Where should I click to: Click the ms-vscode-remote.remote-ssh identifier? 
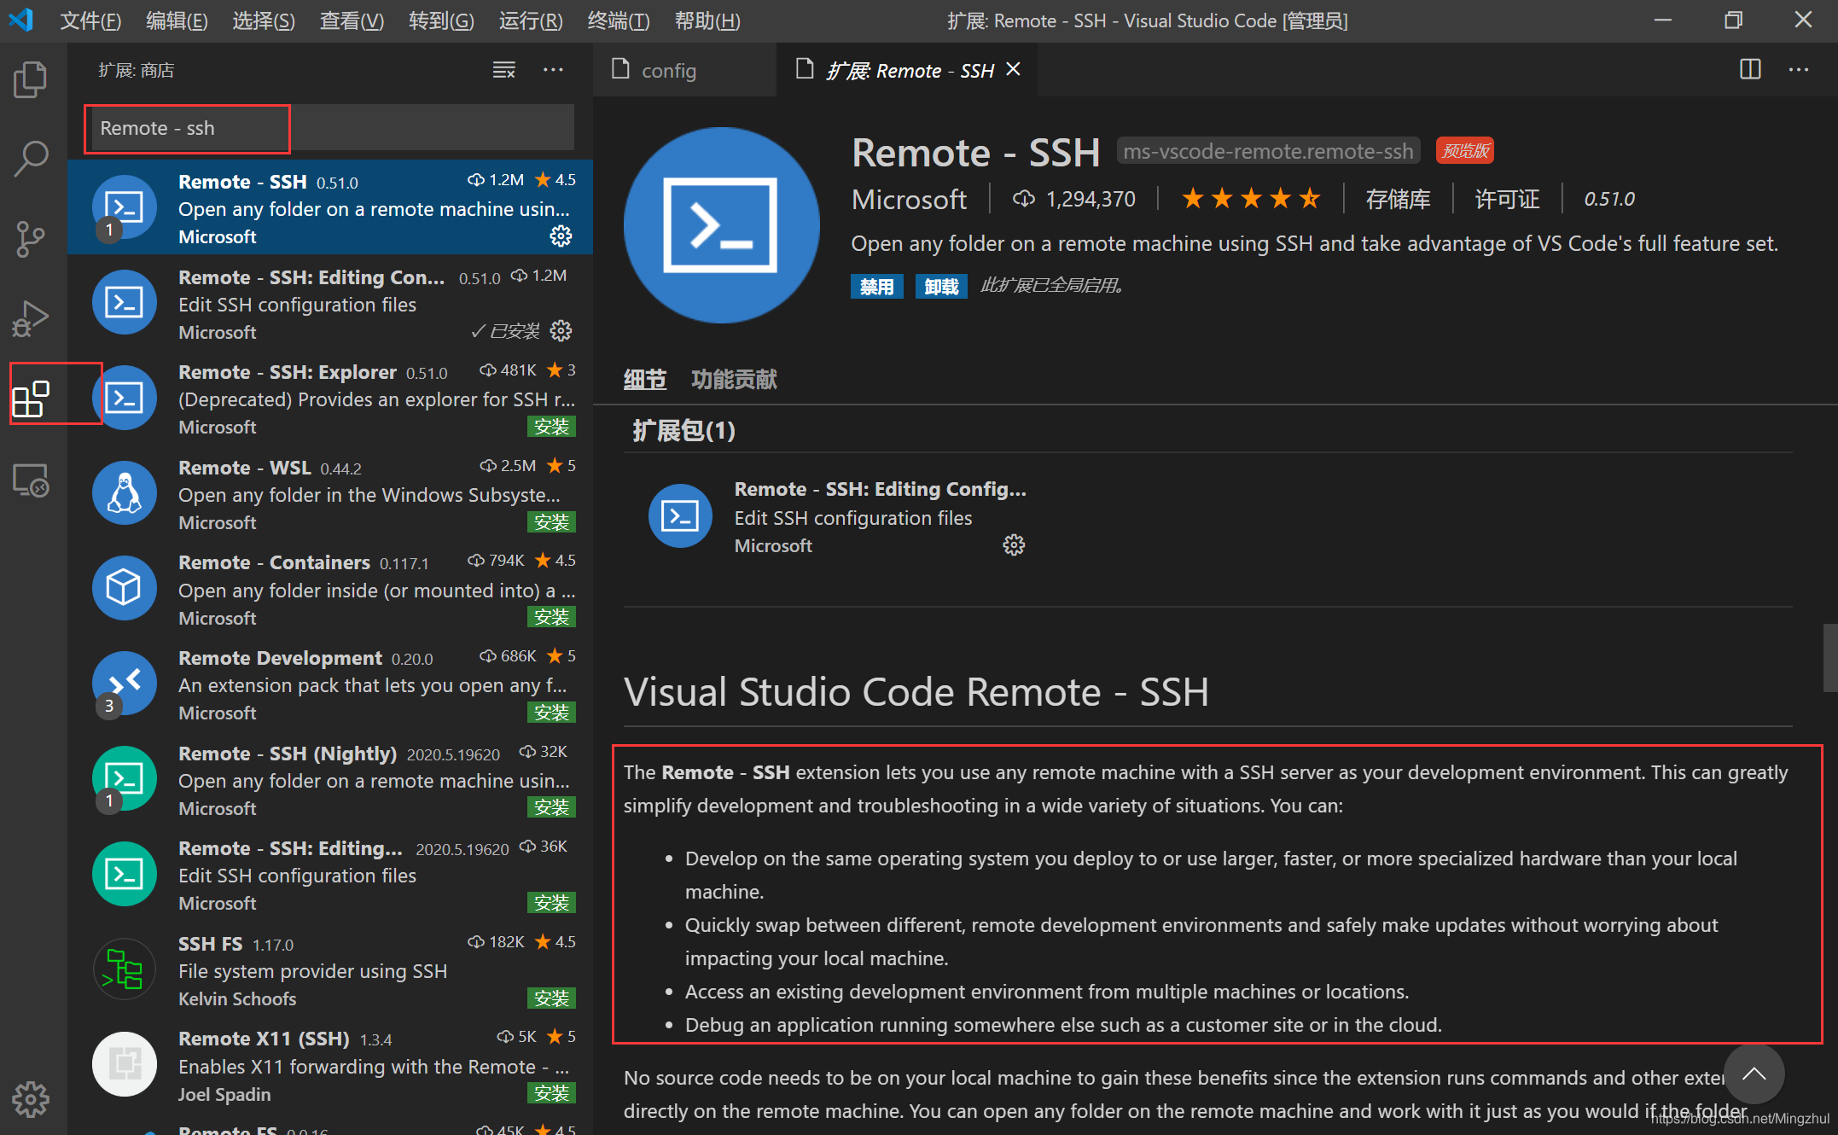tap(1268, 151)
